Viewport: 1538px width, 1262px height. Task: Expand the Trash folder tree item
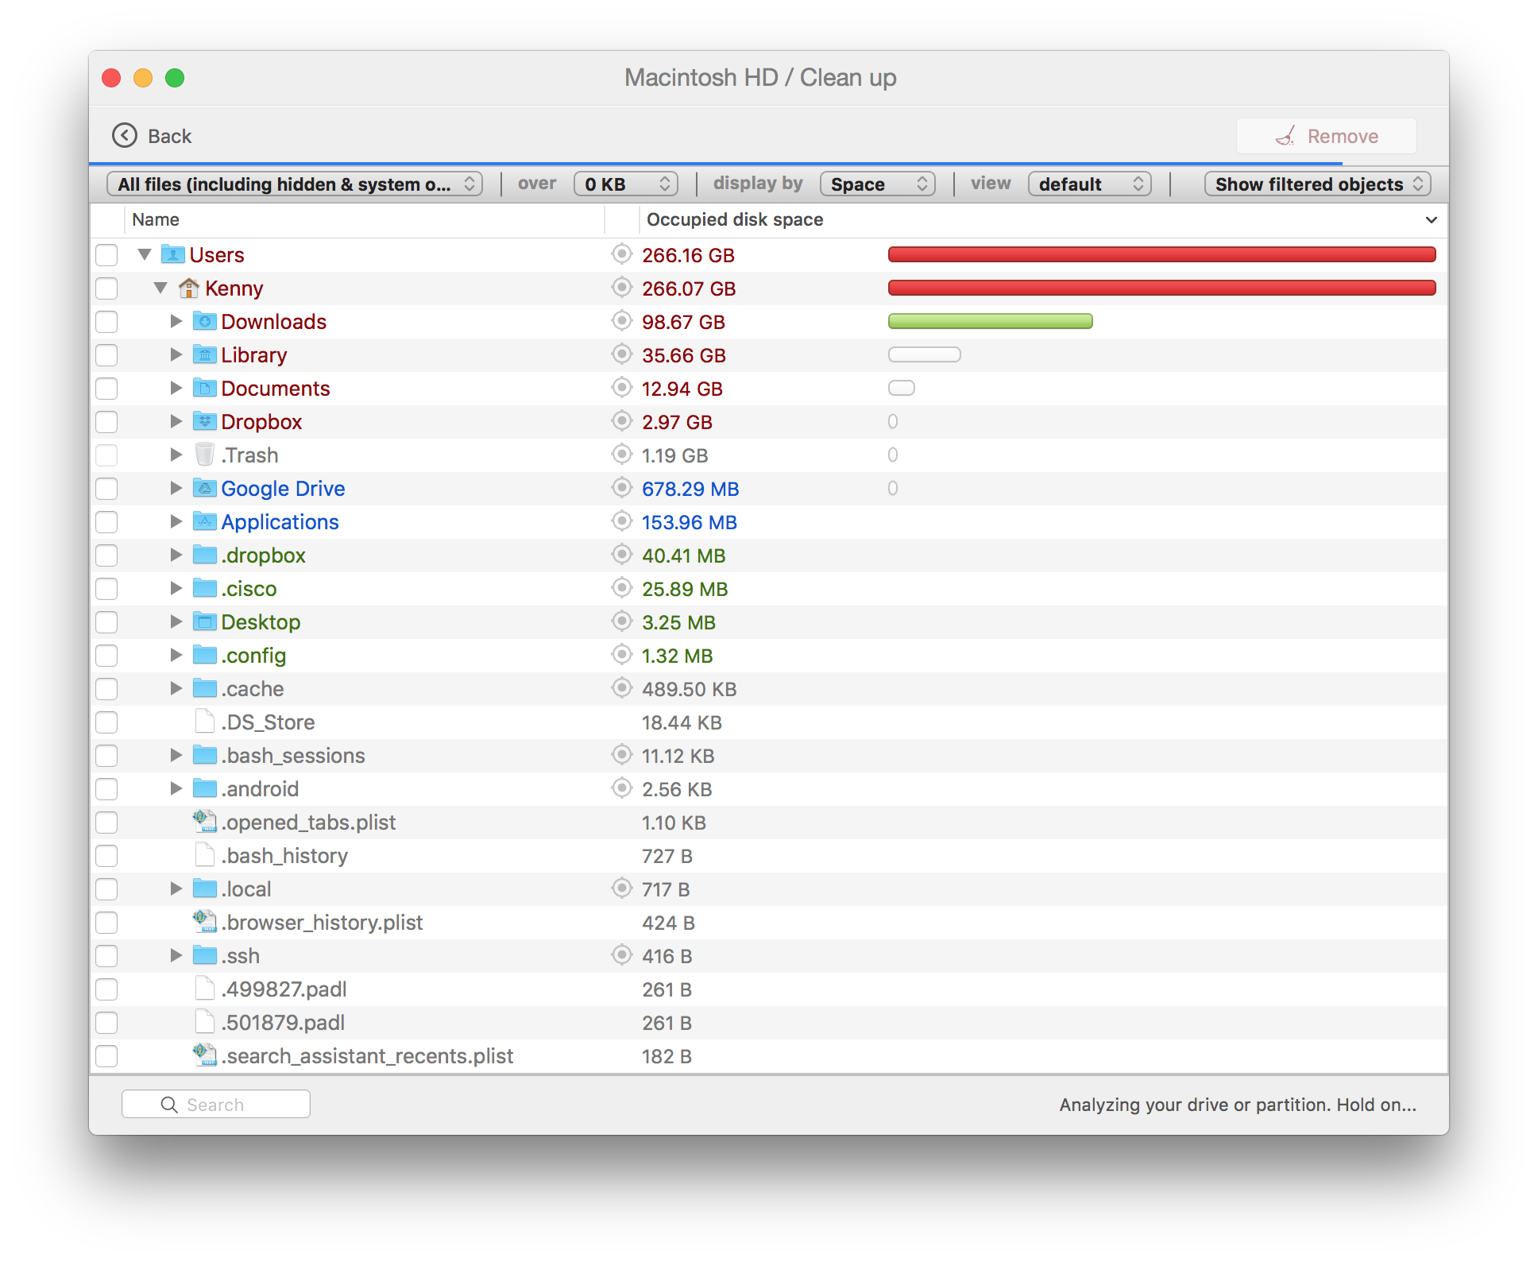point(178,455)
